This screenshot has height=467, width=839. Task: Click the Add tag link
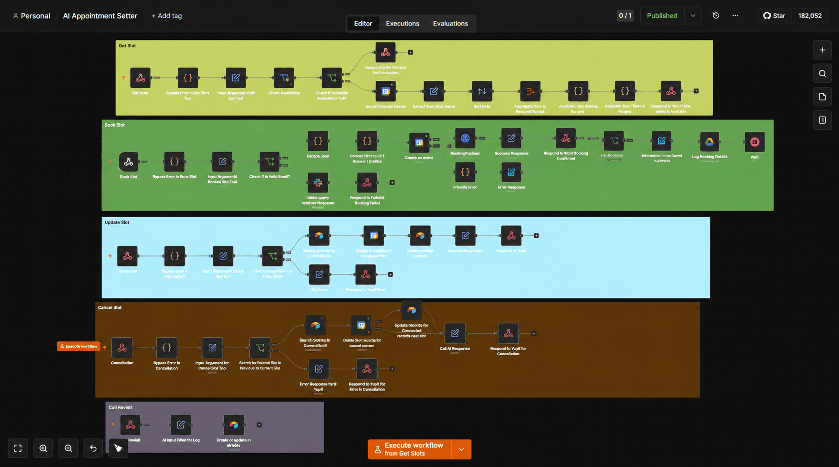click(x=167, y=15)
